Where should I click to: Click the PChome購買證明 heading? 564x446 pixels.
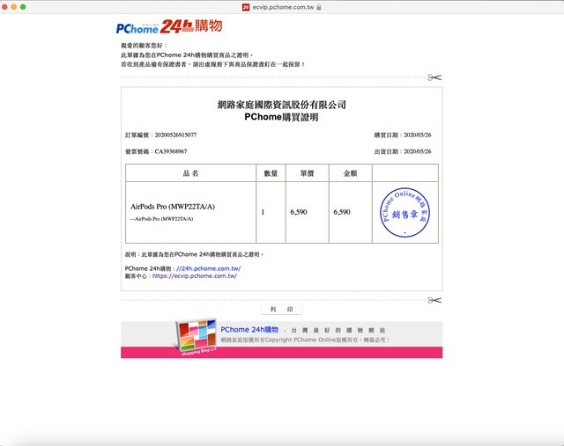(281, 117)
